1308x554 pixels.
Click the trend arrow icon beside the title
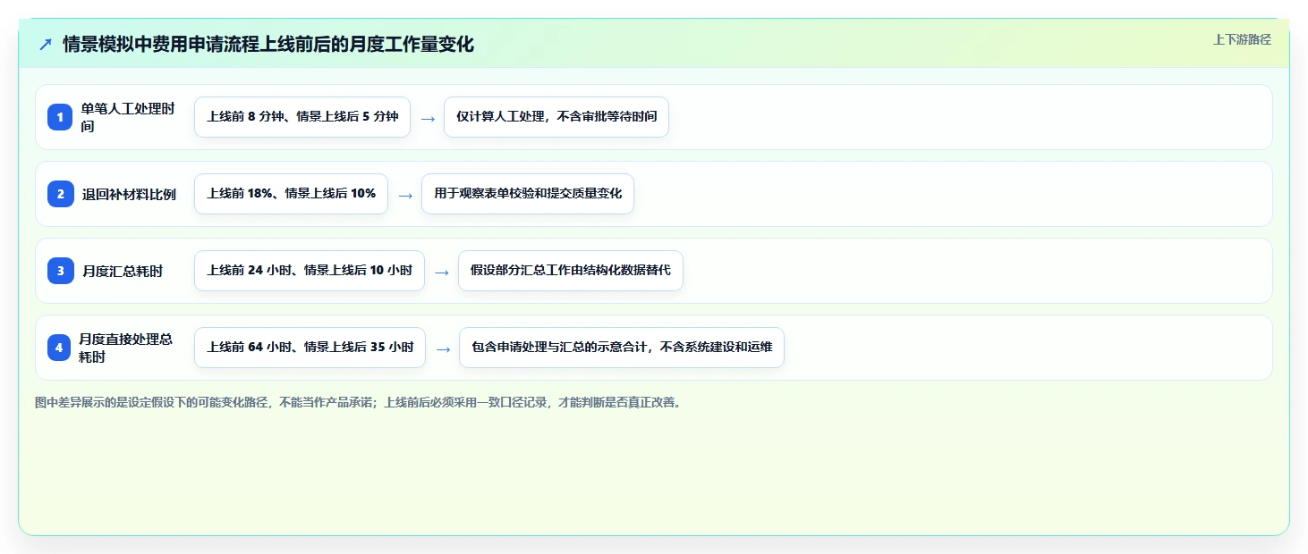pos(46,44)
